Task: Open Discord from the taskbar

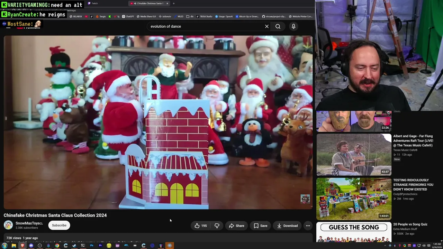Action: click(31, 246)
